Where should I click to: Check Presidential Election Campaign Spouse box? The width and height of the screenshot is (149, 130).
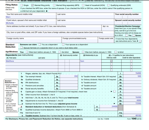134,35
